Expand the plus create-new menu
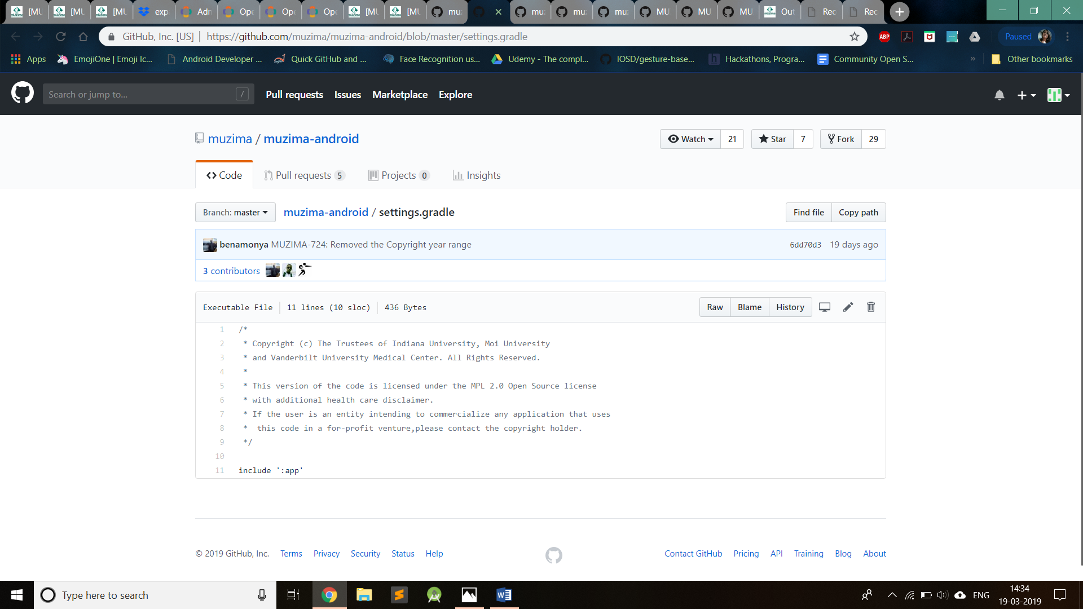This screenshot has height=609, width=1083. click(x=1027, y=95)
